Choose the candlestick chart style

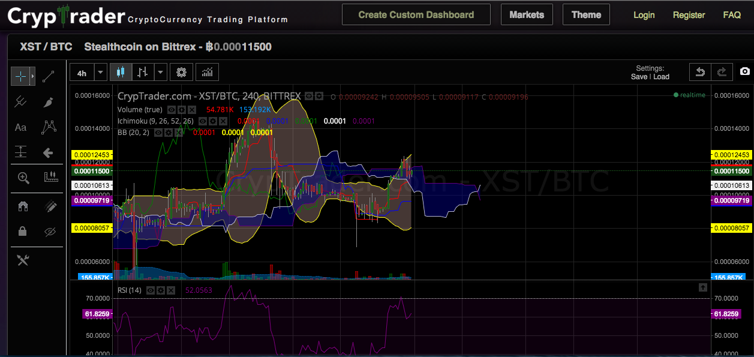point(121,72)
